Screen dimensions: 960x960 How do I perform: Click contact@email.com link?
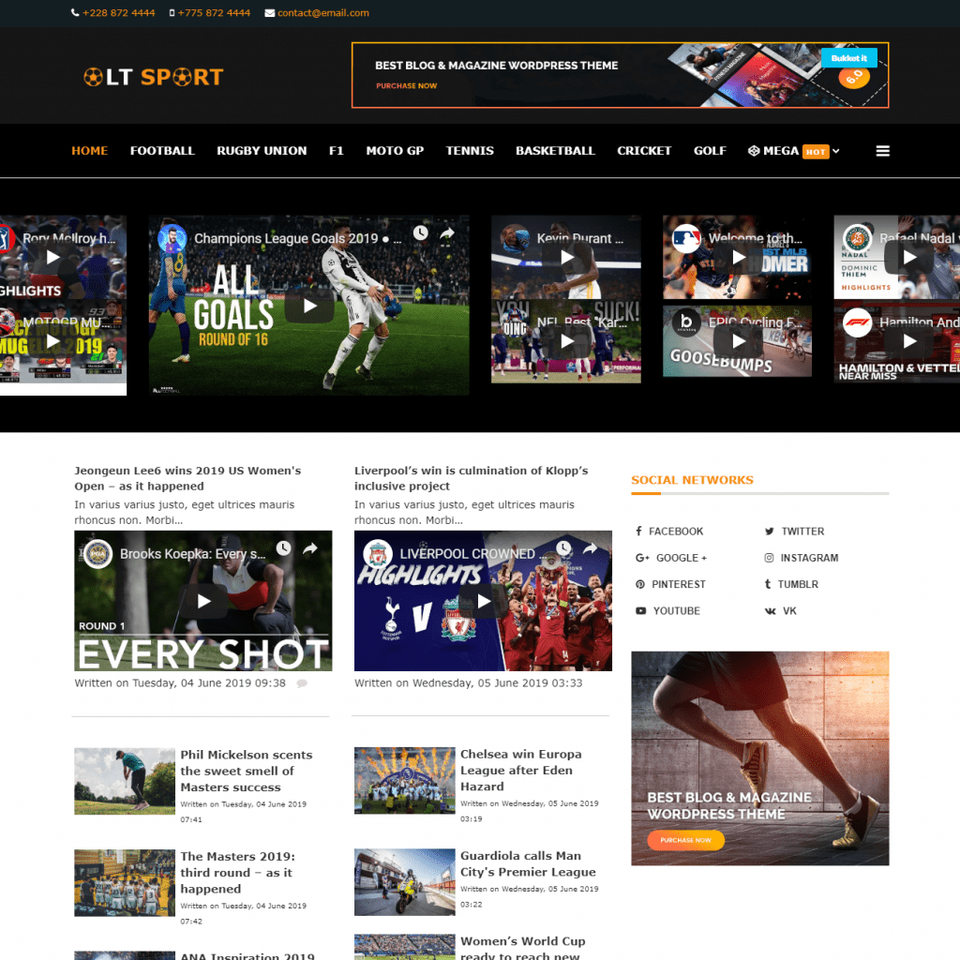click(323, 13)
